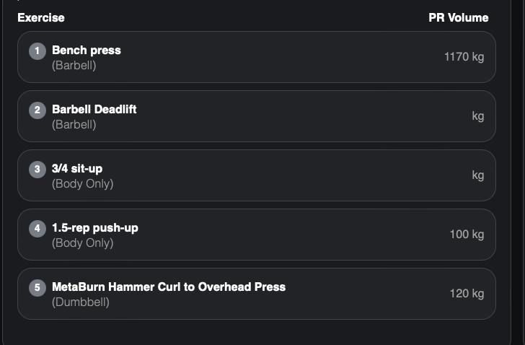Click the 100 kg push-up volume
Viewport: 525px width, 345px height.
click(467, 235)
